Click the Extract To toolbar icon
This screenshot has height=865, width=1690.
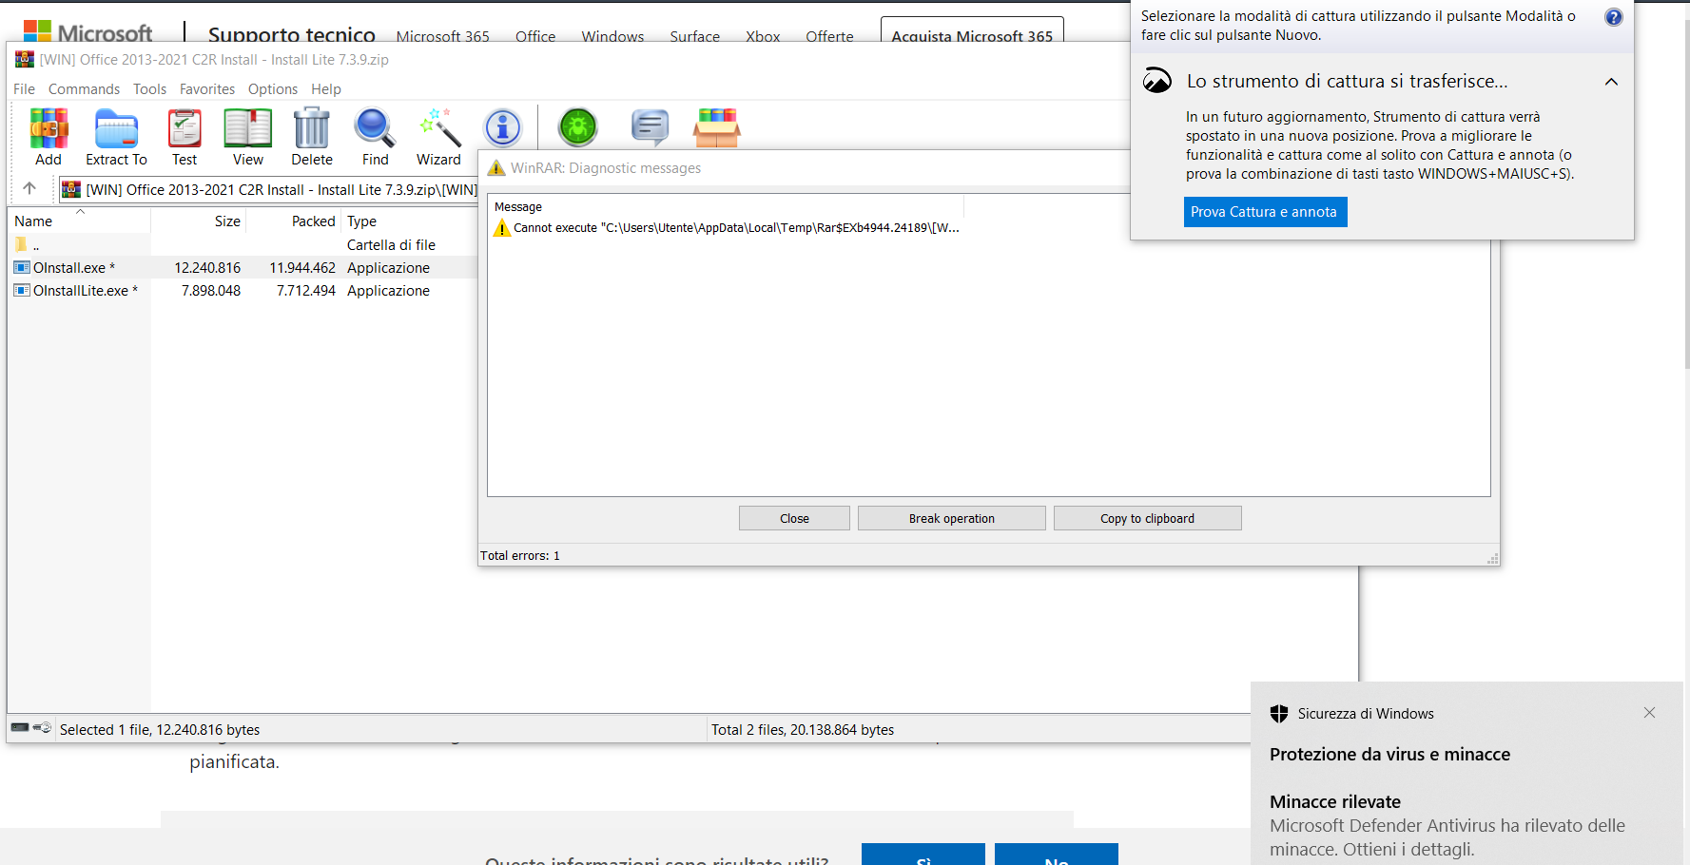(116, 128)
